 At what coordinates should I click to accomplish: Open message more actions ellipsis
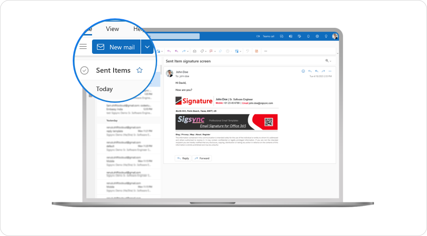(x=330, y=71)
